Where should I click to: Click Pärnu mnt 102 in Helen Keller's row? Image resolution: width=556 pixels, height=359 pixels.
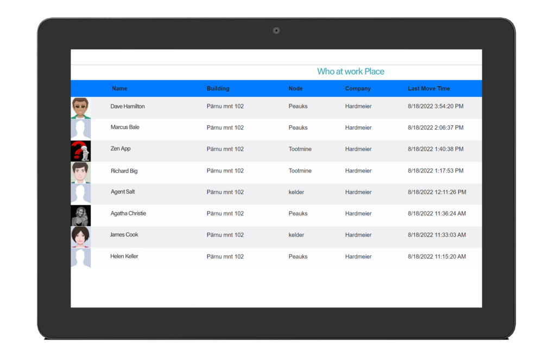[225, 257]
